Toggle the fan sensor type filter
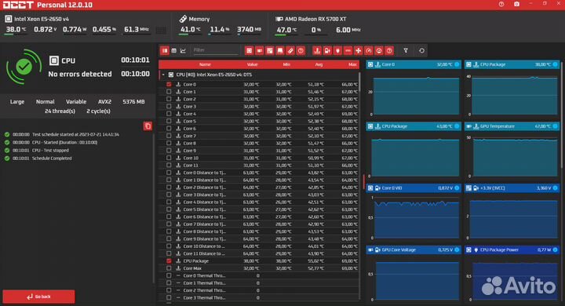The height and width of the screenshot is (306, 565). pos(358,51)
